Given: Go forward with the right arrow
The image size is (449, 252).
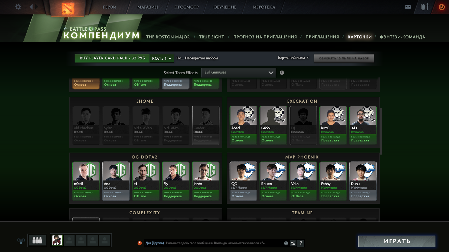Looking at the screenshot, I should (37, 7).
